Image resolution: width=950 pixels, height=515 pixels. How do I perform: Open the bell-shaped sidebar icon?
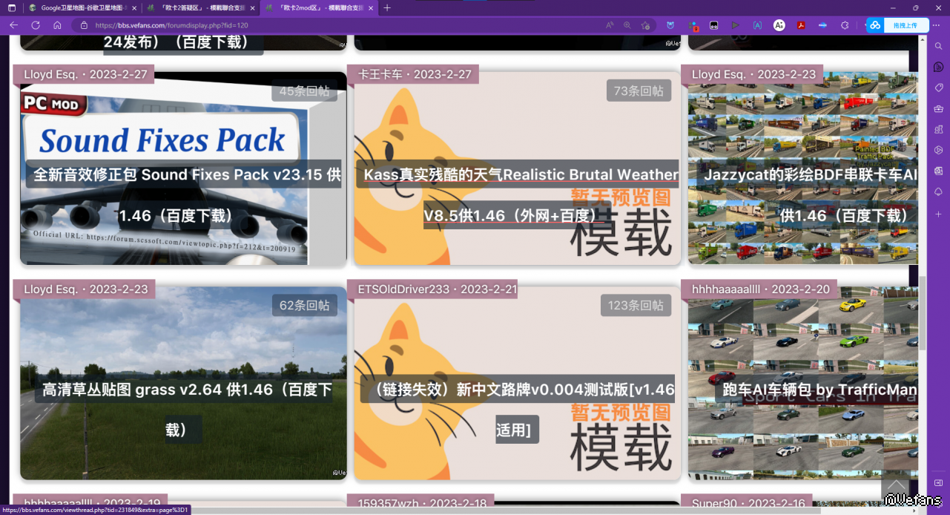939,191
